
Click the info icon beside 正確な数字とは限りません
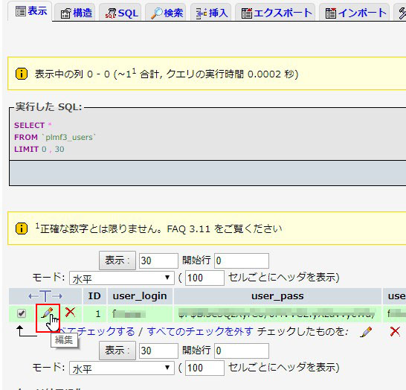(x=22, y=228)
